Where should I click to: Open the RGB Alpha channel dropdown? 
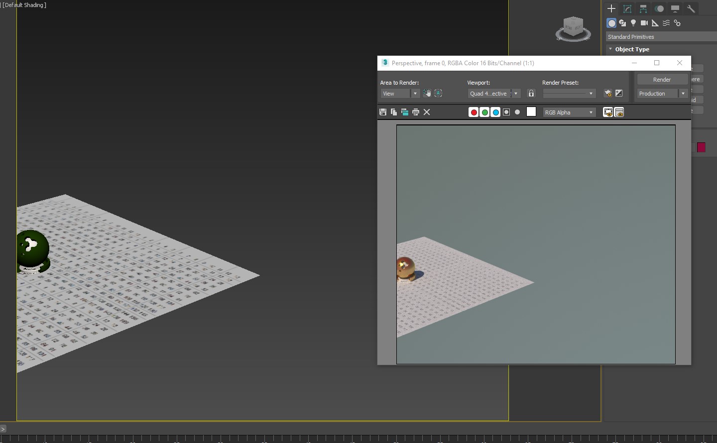click(x=569, y=112)
